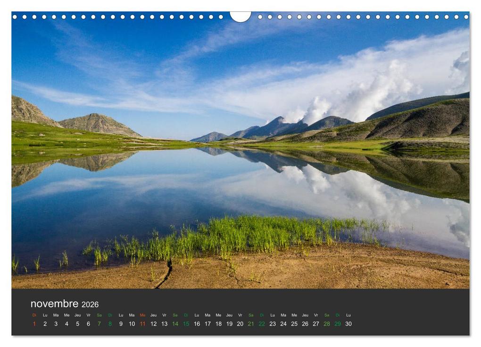Click the Lu weekday label after date 6

pos(120,313)
